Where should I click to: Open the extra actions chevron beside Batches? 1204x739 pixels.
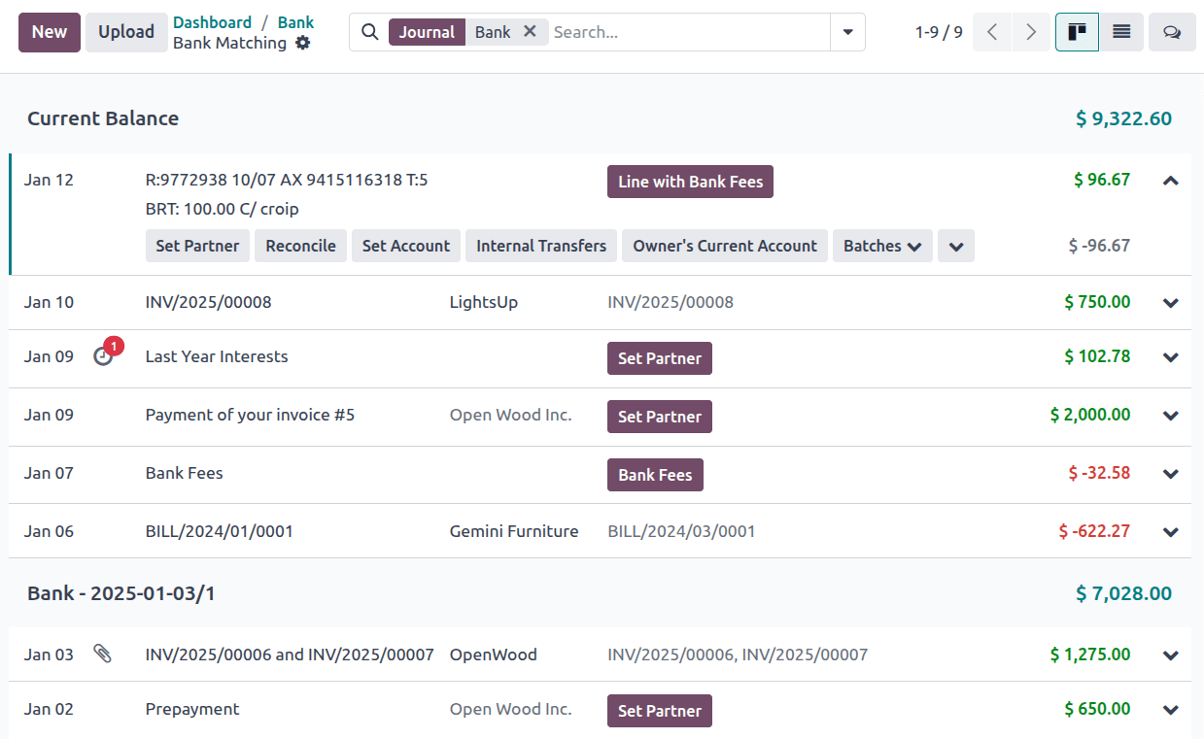955,246
